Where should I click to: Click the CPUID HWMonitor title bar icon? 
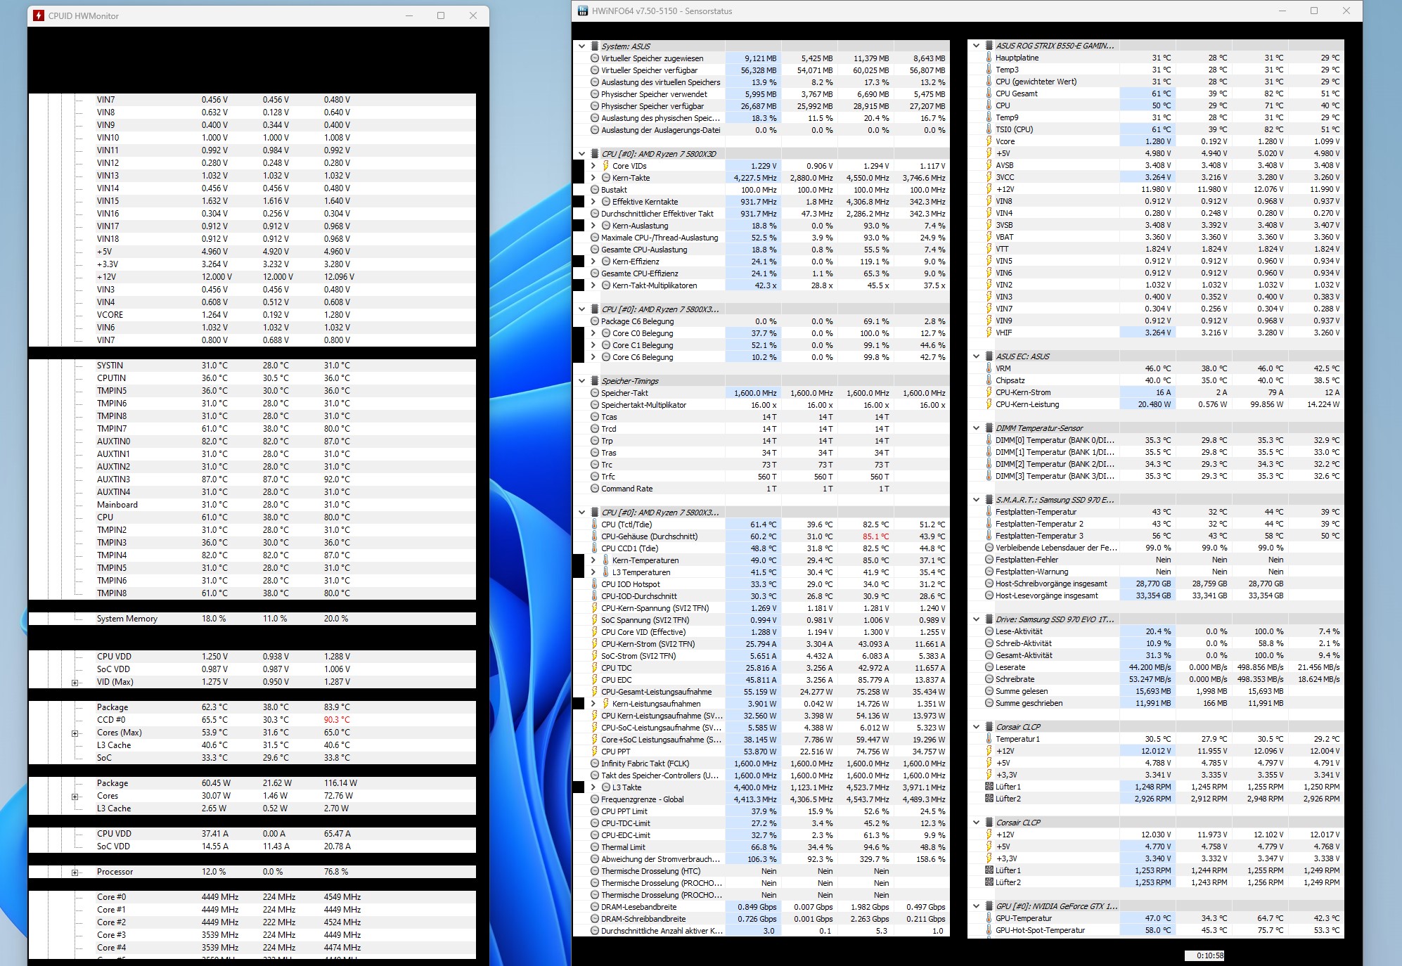point(39,15)
